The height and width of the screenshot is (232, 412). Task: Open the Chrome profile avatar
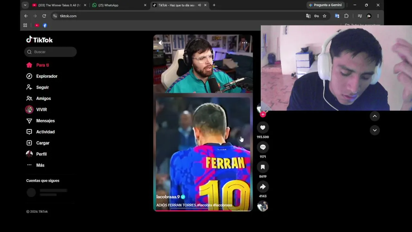[369, 16]
